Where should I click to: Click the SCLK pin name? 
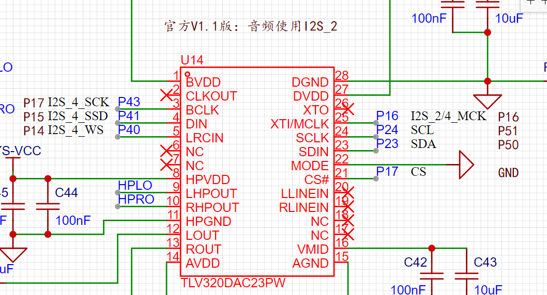coord(312,138)
